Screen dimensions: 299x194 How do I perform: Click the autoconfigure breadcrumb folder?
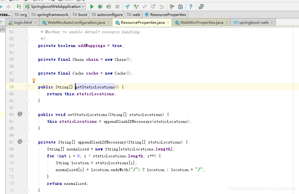(x=107, y=15)
